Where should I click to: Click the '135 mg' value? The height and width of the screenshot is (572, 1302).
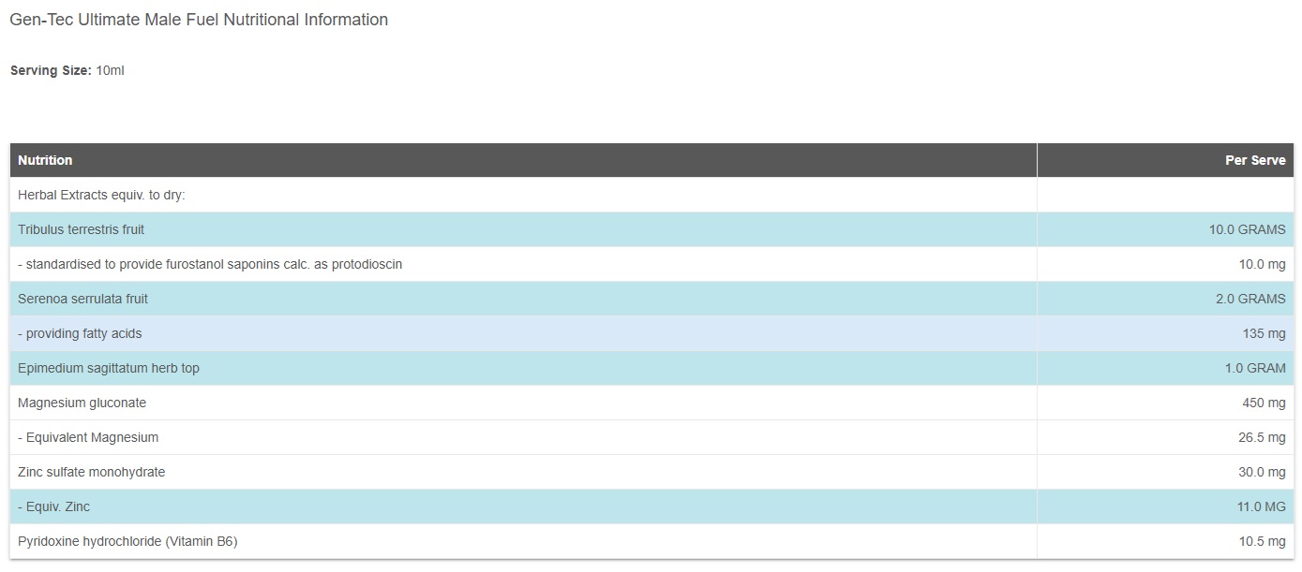[1265, 333]
